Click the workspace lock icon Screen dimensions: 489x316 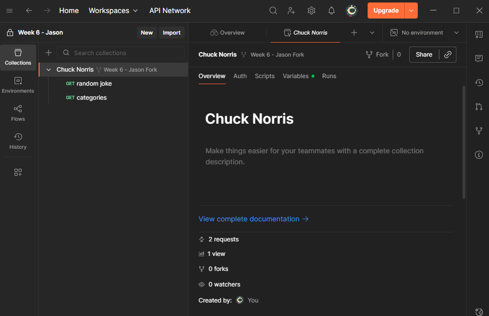[10, 33]
